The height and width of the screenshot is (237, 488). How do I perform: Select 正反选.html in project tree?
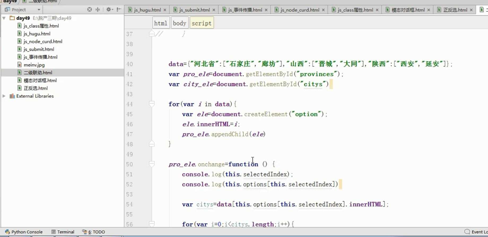tap(36, 88)
